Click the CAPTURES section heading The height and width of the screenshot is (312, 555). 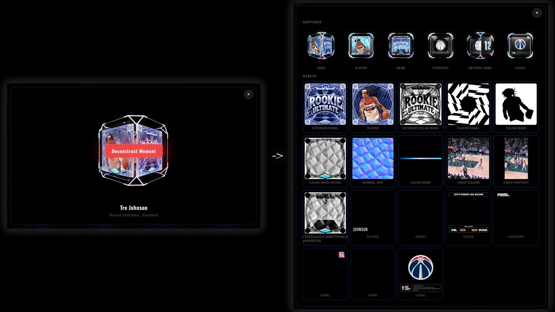point(312,22)
